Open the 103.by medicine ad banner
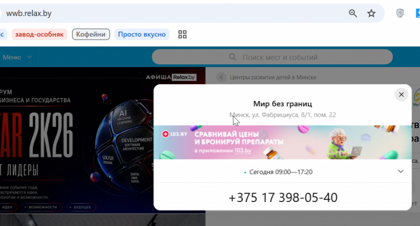This screenshot has width=420, height=226. [x=283, y=142]
